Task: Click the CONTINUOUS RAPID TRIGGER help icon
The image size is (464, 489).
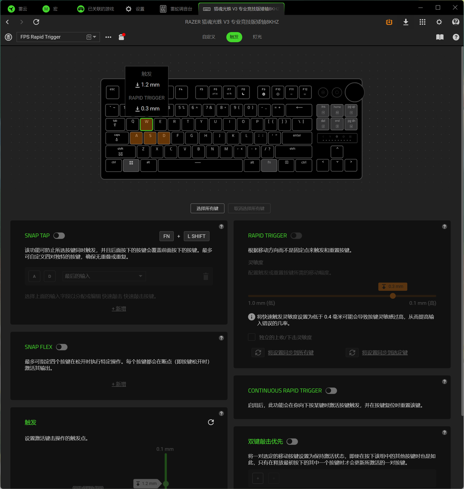Action: pos(444,382)
